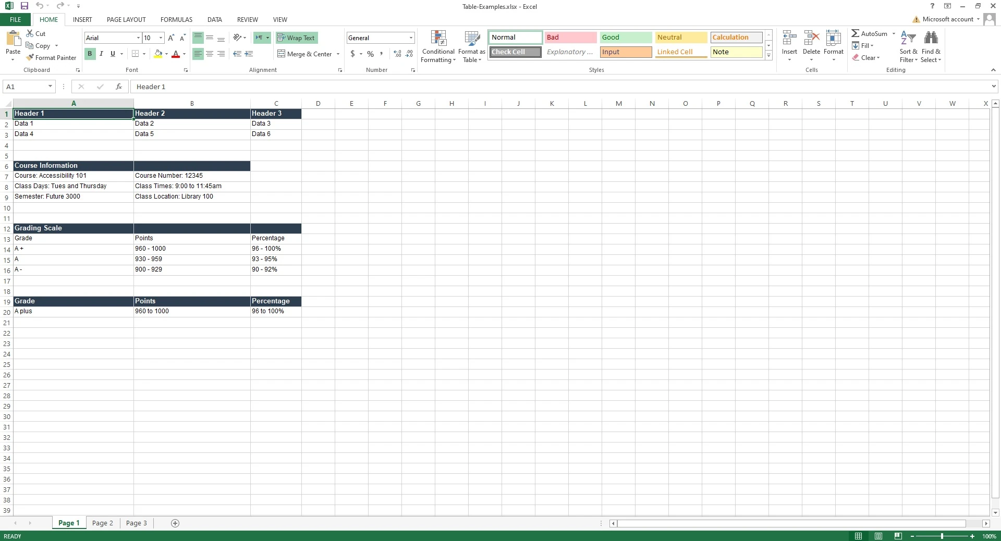
Task: Click the Save icon in quick access toolbar
Action: (x=24, y=6)
